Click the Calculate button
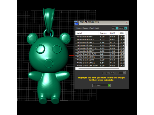Viewport: 154px width, 115px height. 101,85
